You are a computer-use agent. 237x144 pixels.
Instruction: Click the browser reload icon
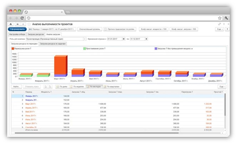coord(22,18)
